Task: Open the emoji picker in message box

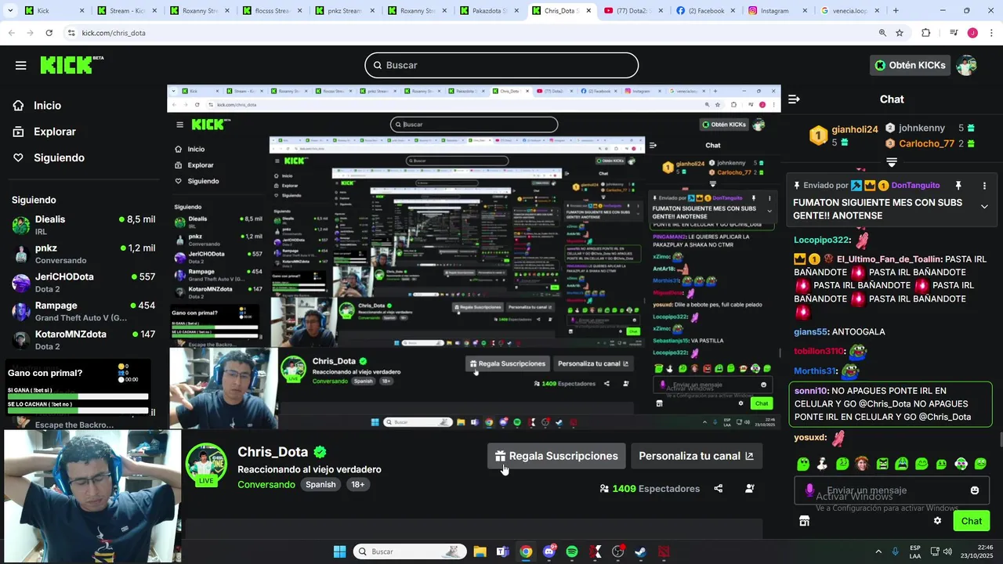Action: click(x=975, y=490)
